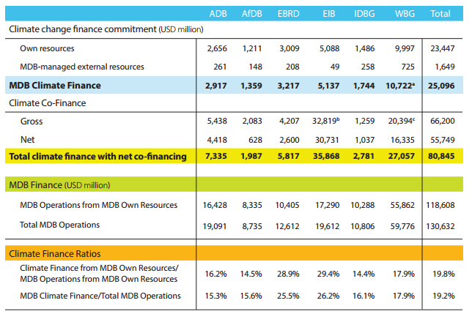This screenshot has width=472, height=314.
Task: Click the 80,845 grand total cell
Action: point(443,156)
